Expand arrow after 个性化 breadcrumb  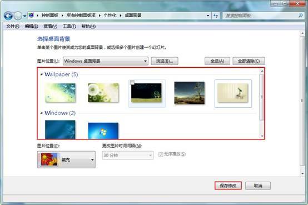point(121,16)
